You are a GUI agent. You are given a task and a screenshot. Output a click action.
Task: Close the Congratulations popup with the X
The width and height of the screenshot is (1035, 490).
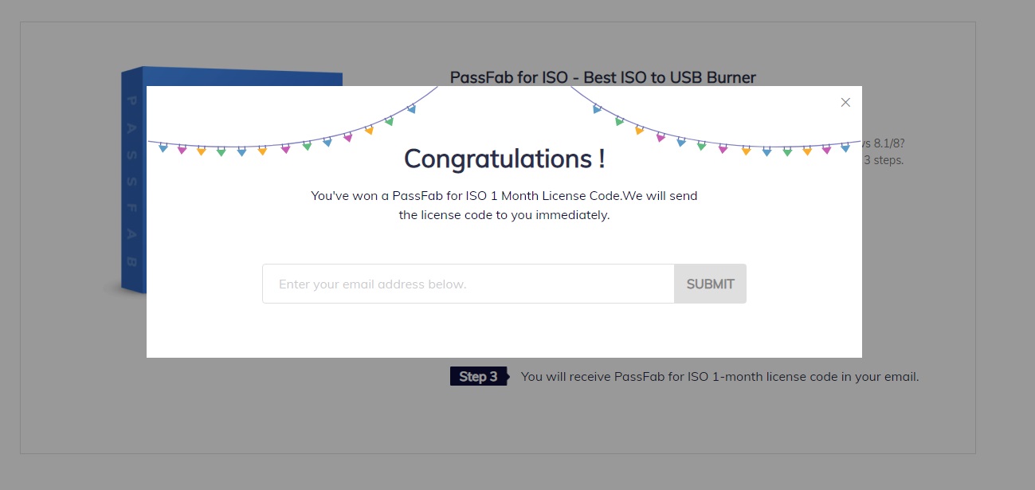[x=845, y=102]
